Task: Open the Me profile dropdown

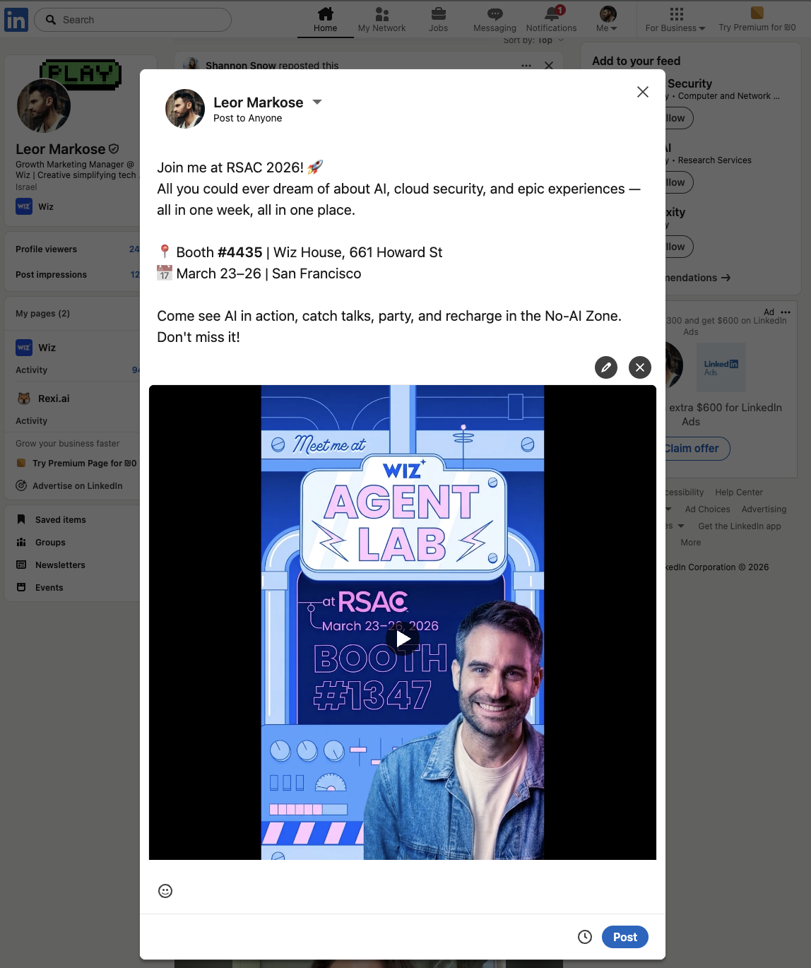Action: 607,19
